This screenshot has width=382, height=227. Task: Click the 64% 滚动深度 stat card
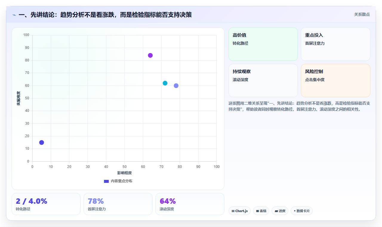[x=190, y=204]
